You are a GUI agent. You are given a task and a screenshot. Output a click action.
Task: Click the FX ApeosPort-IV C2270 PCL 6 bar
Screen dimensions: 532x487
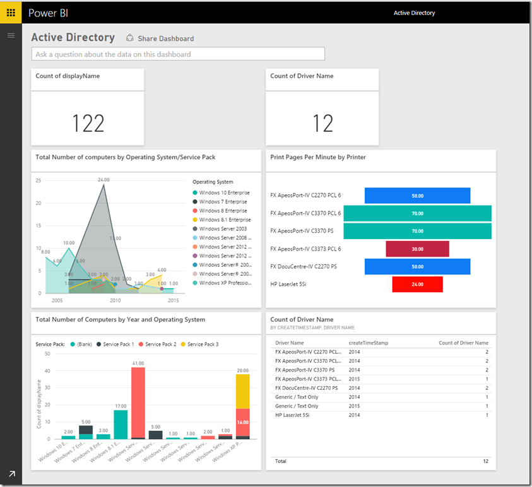pos(417,196)
